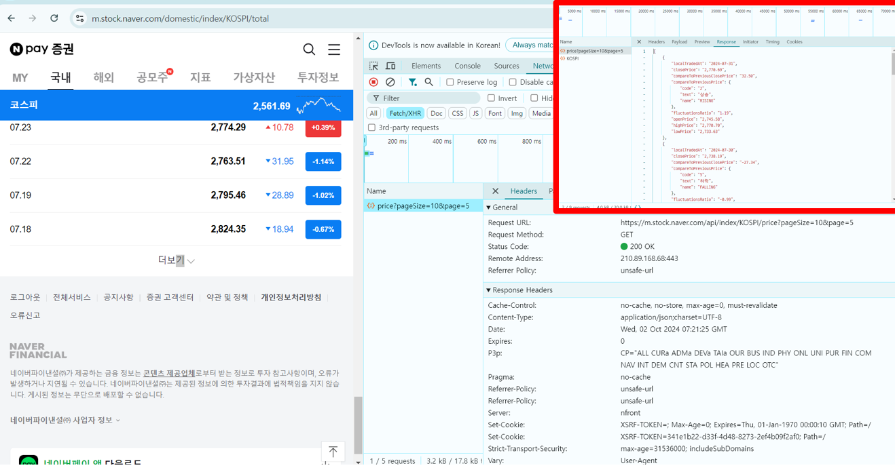
Task: Open the Console panel tab
Action: click(x=467, y=66)
